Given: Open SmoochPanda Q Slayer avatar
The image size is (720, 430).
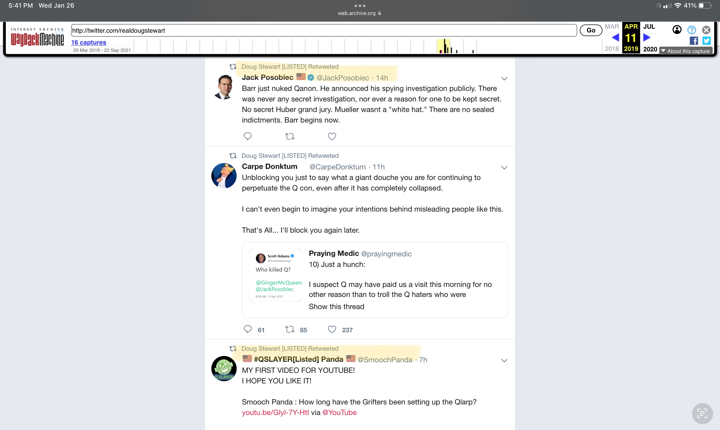Looking at the screenshot, I should click(224, 369).
